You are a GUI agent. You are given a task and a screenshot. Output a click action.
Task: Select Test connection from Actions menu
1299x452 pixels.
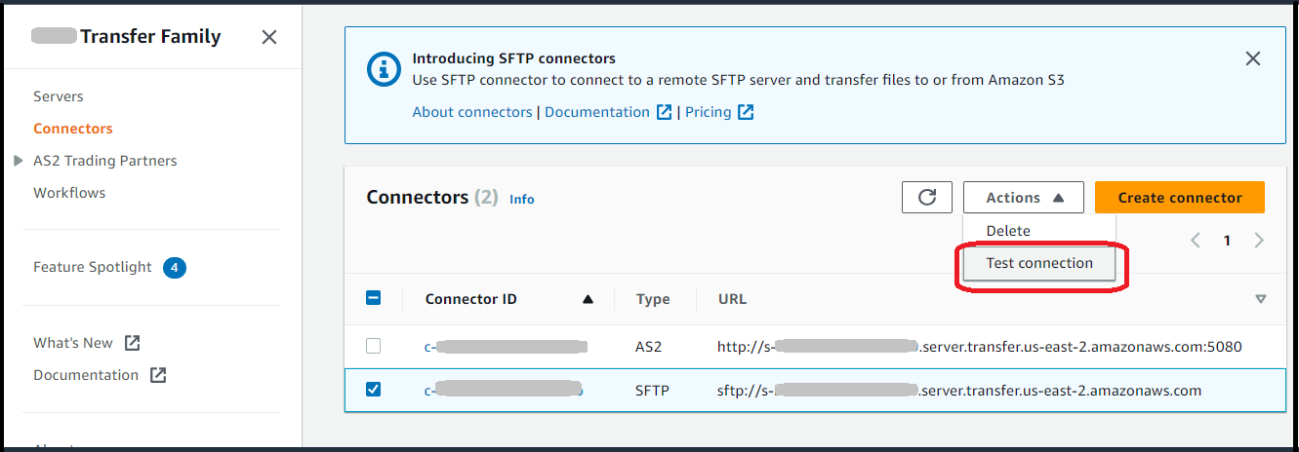(1039, 263)
